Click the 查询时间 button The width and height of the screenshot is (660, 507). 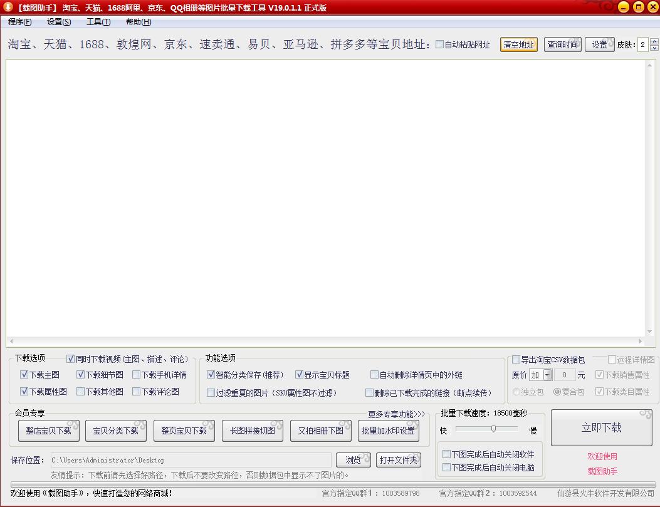[562, 44]
